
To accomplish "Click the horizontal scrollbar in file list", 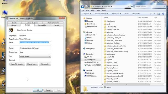I will [x=127, y=84].
